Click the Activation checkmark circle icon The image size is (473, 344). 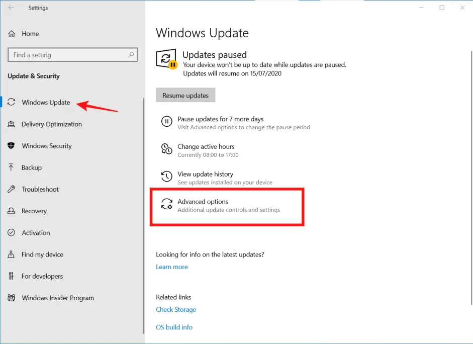(11, 232)
